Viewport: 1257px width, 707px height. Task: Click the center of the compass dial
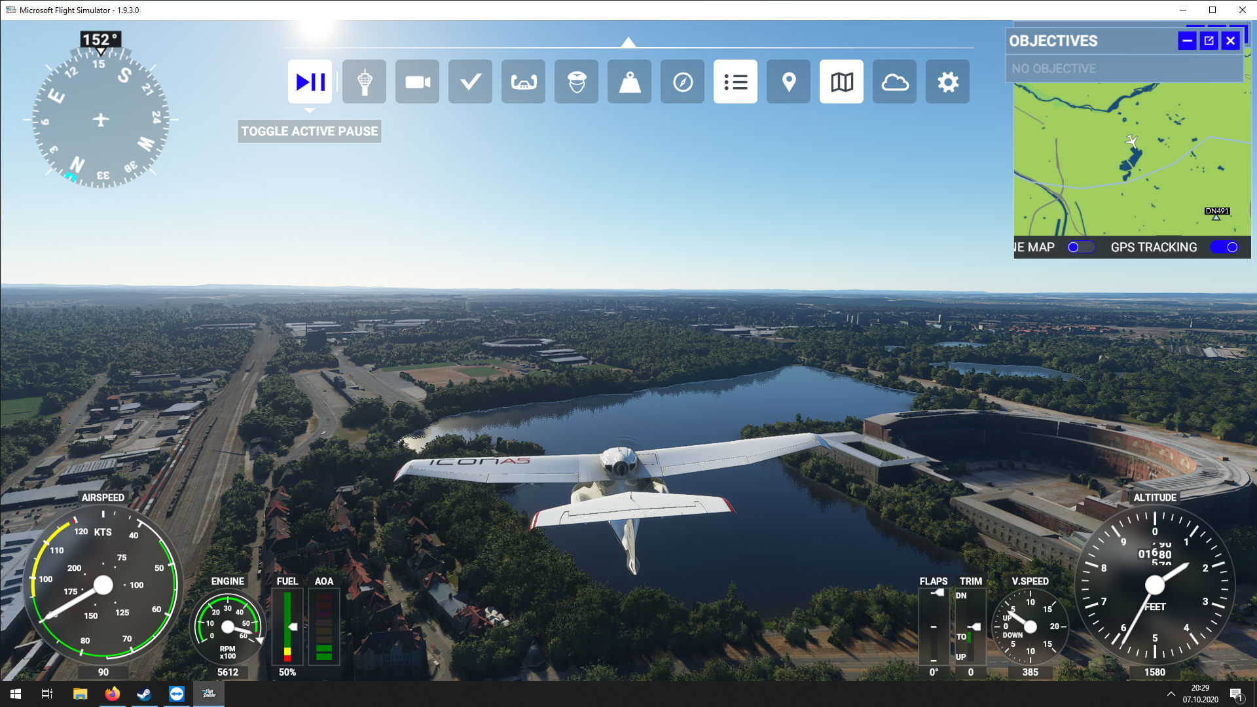click(x=101, y=120)
